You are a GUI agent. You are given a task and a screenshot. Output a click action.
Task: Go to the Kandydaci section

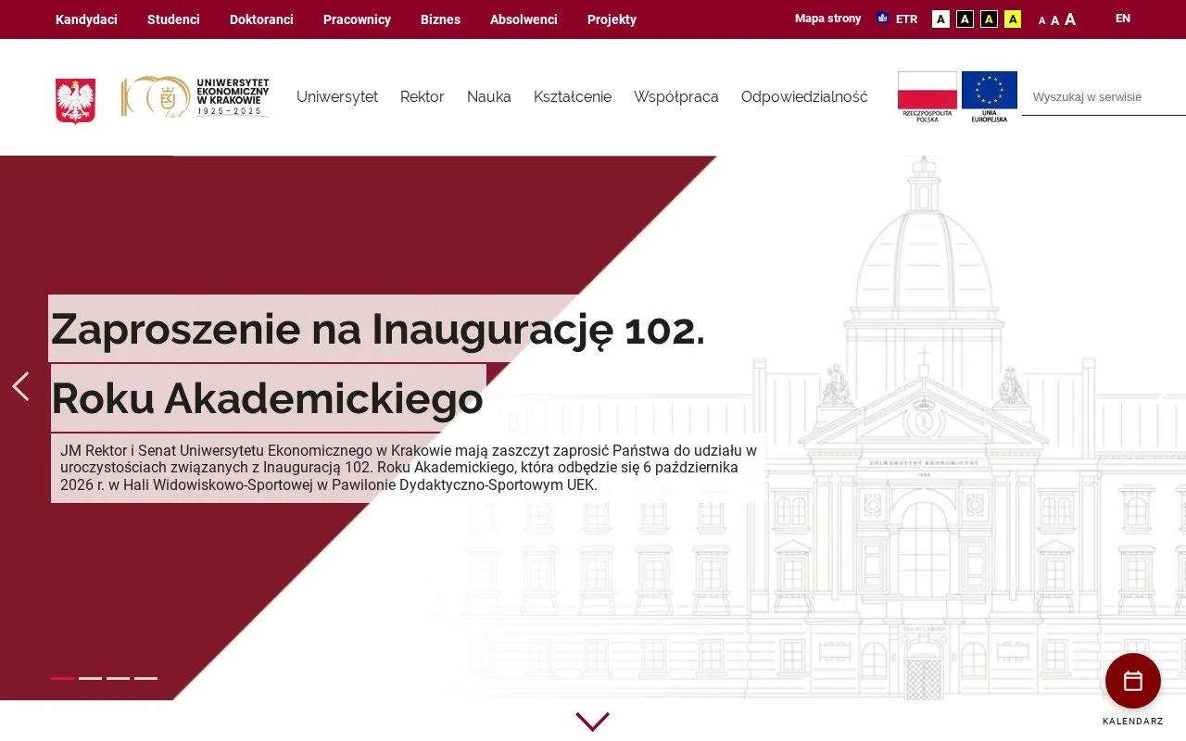click(86, 19)
